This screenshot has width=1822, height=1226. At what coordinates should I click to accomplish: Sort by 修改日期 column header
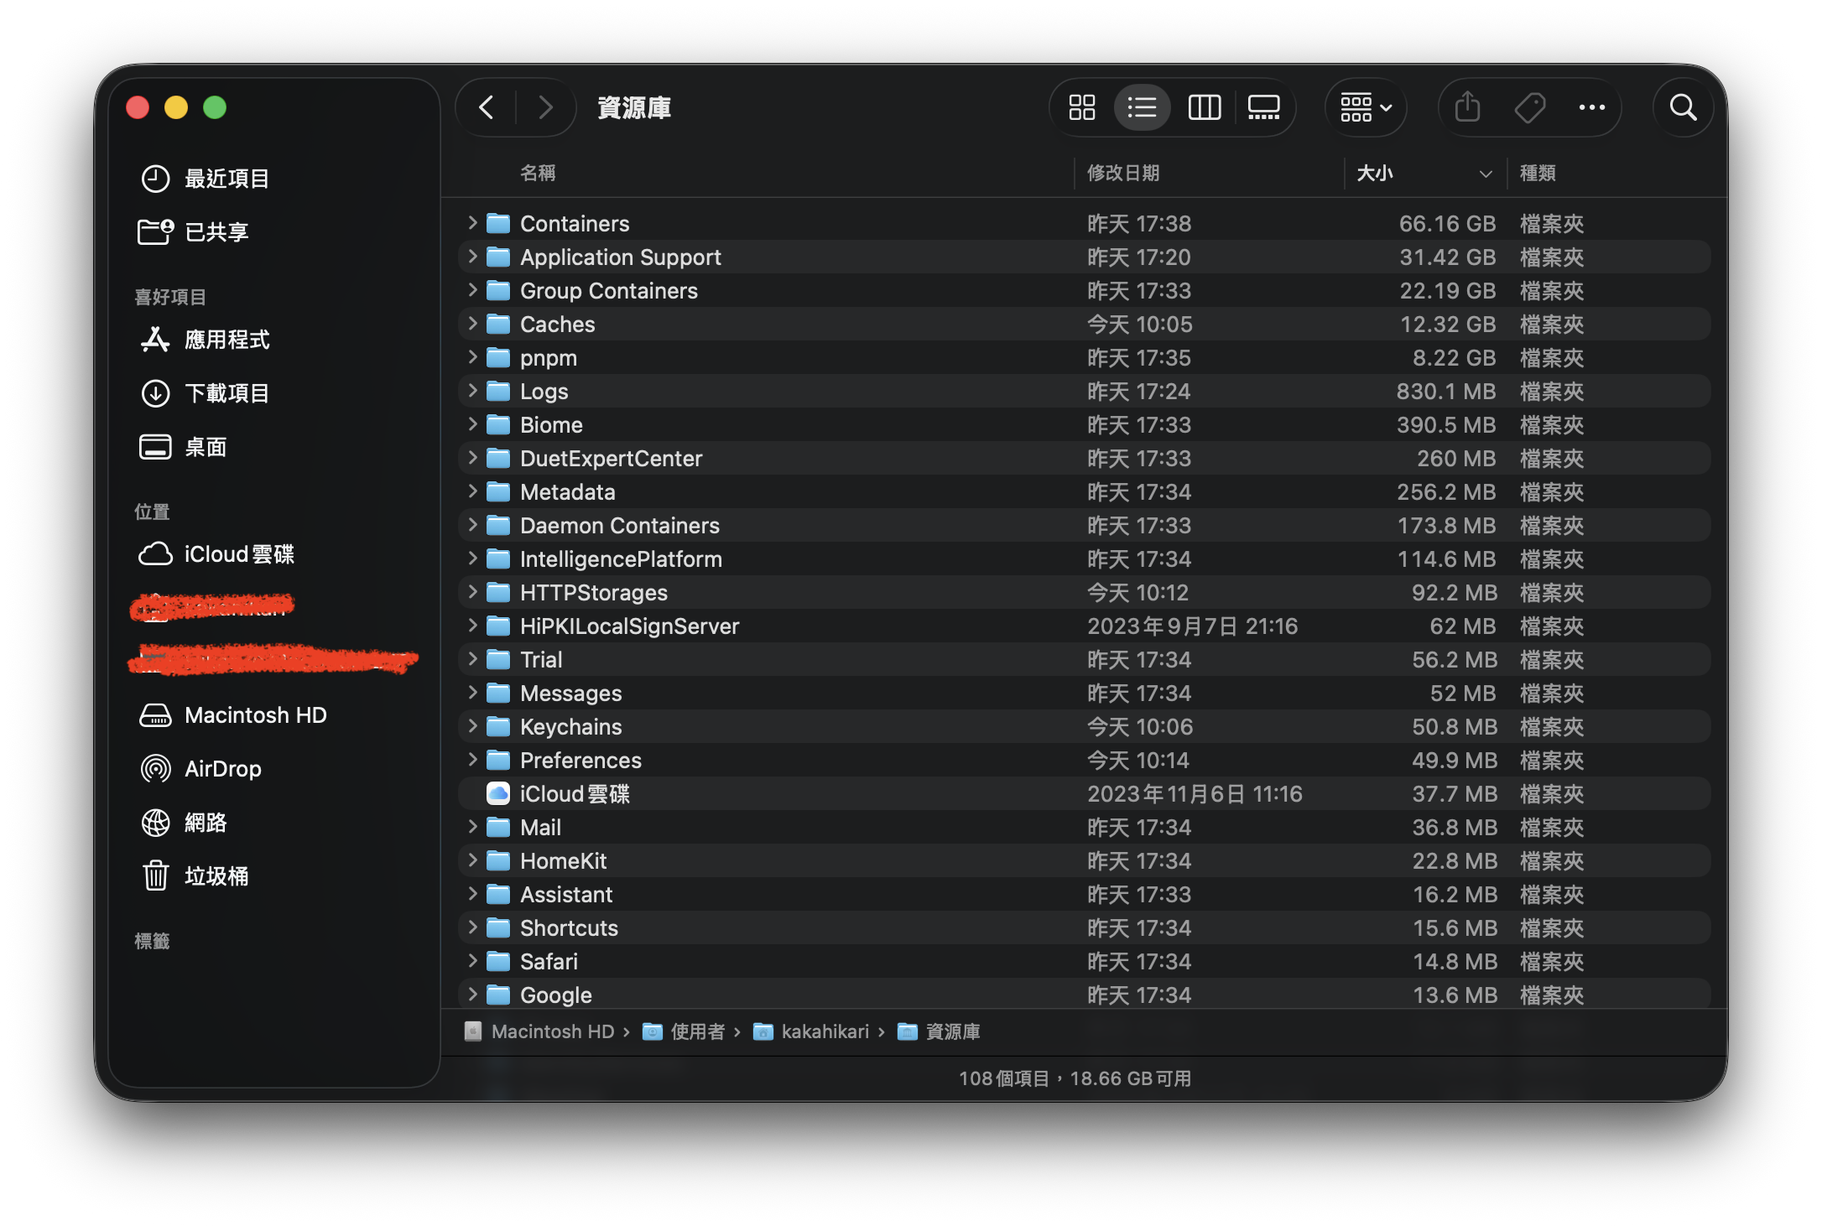tap(1122, 173)
